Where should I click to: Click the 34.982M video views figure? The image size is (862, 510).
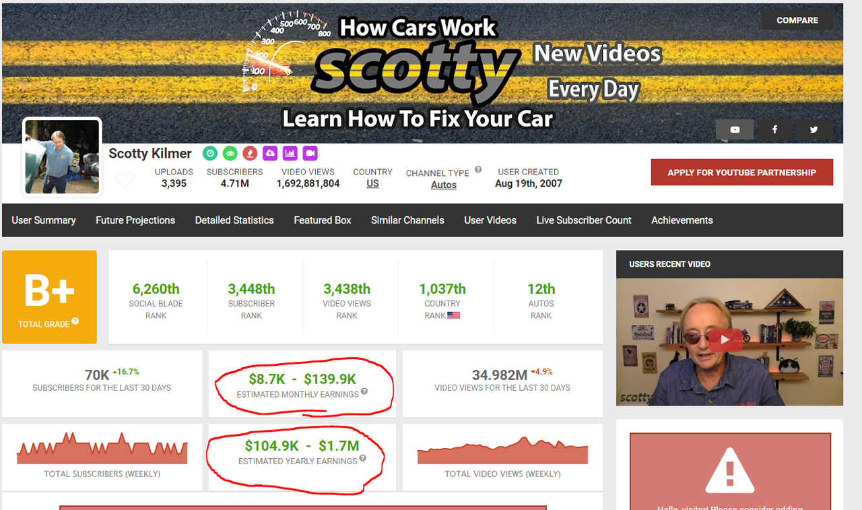(500, 375)
